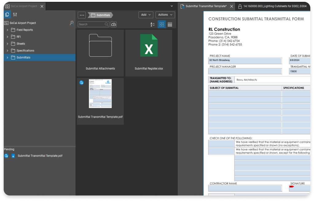Click the empty Project Manager field
Screen dimensions: 314x201
(245, 71)
